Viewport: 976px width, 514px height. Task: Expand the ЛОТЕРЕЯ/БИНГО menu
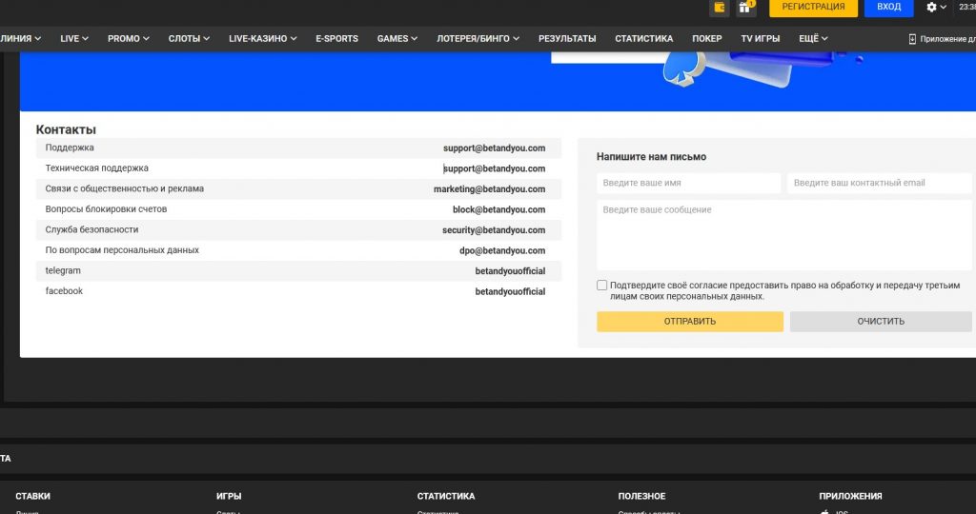[478, 38]
